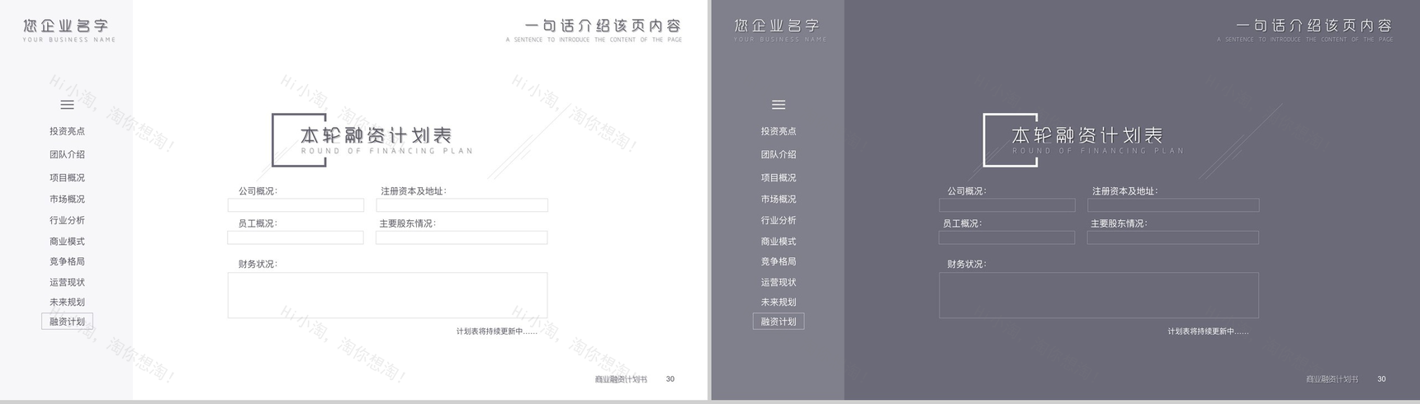
Task: Select 项目概况 in the dark slide sidebar
Action: click(x=779, y=177)
